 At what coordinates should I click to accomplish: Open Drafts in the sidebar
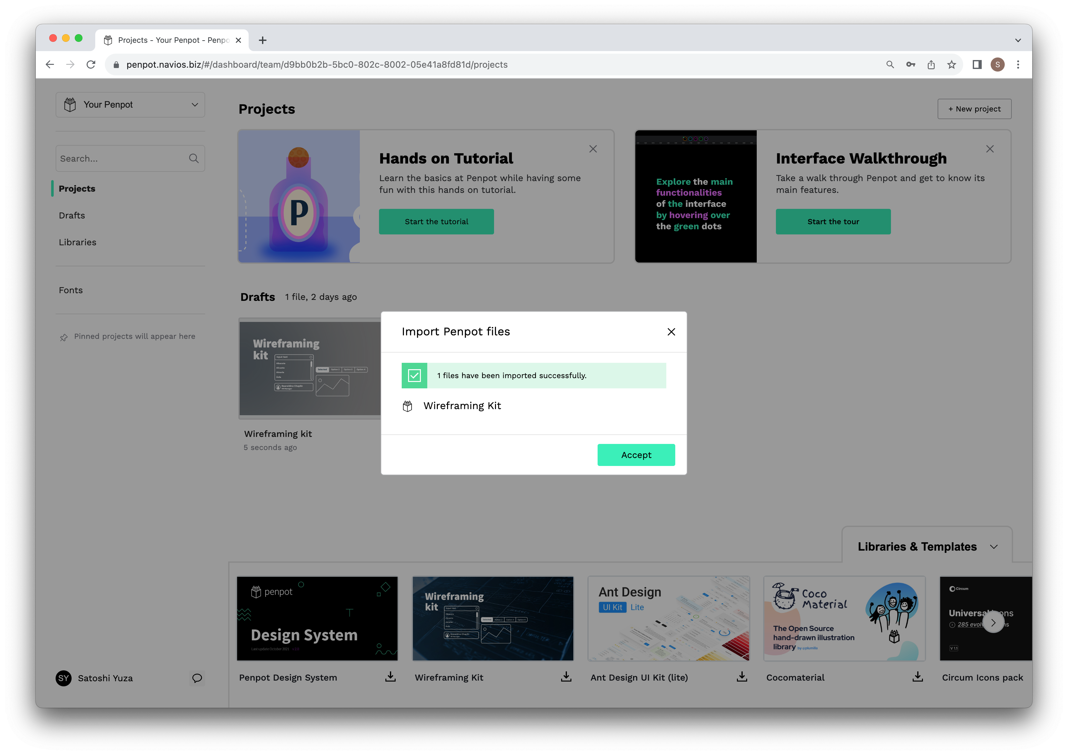coord(72,215)
